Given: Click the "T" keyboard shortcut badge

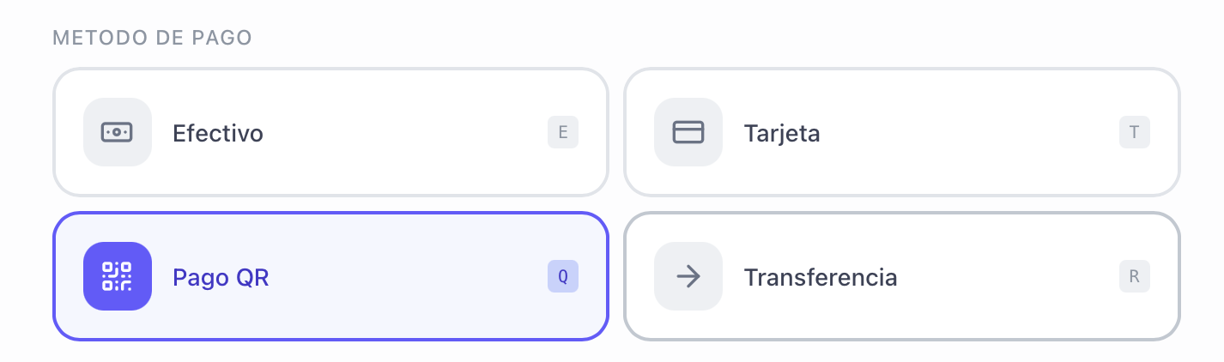Looking at the screenshot, I should pyautogui.click(x=1134, y=132).
